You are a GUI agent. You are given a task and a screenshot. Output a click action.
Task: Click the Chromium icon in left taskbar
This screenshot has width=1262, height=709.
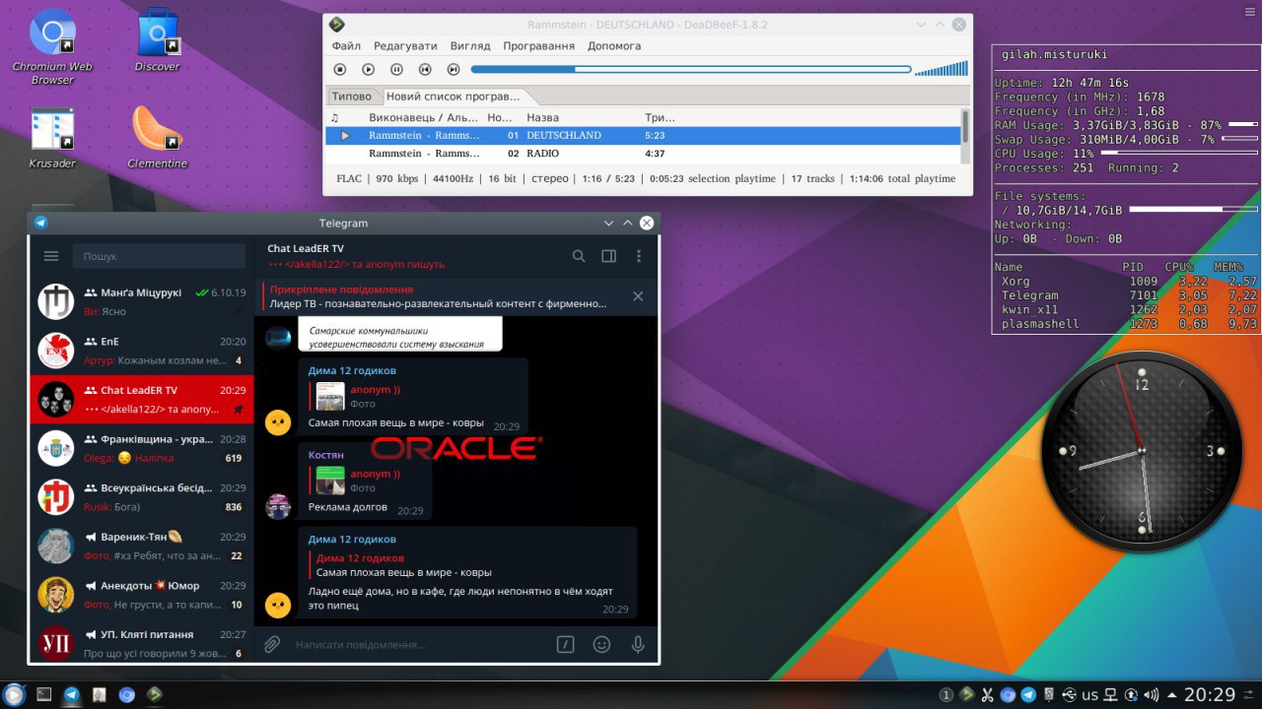127,694
